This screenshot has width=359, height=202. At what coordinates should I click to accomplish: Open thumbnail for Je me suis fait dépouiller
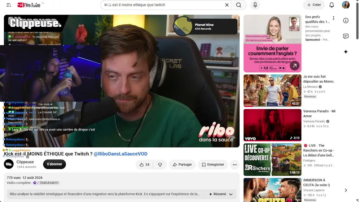click(272, 91)
